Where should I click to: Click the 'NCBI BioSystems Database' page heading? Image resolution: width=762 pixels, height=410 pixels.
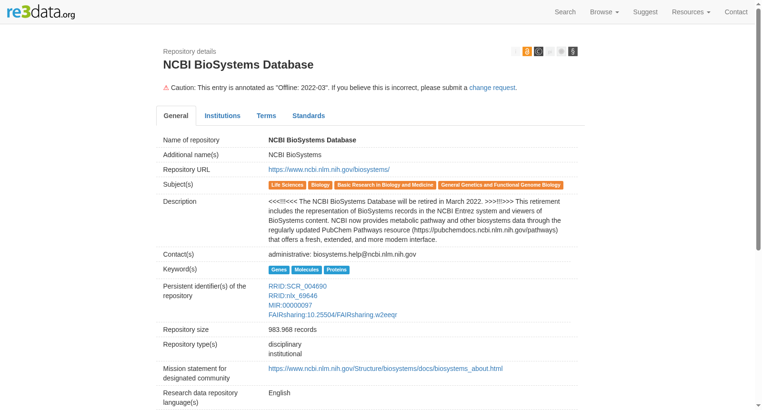pyautogui.click(x=238, y=65)
